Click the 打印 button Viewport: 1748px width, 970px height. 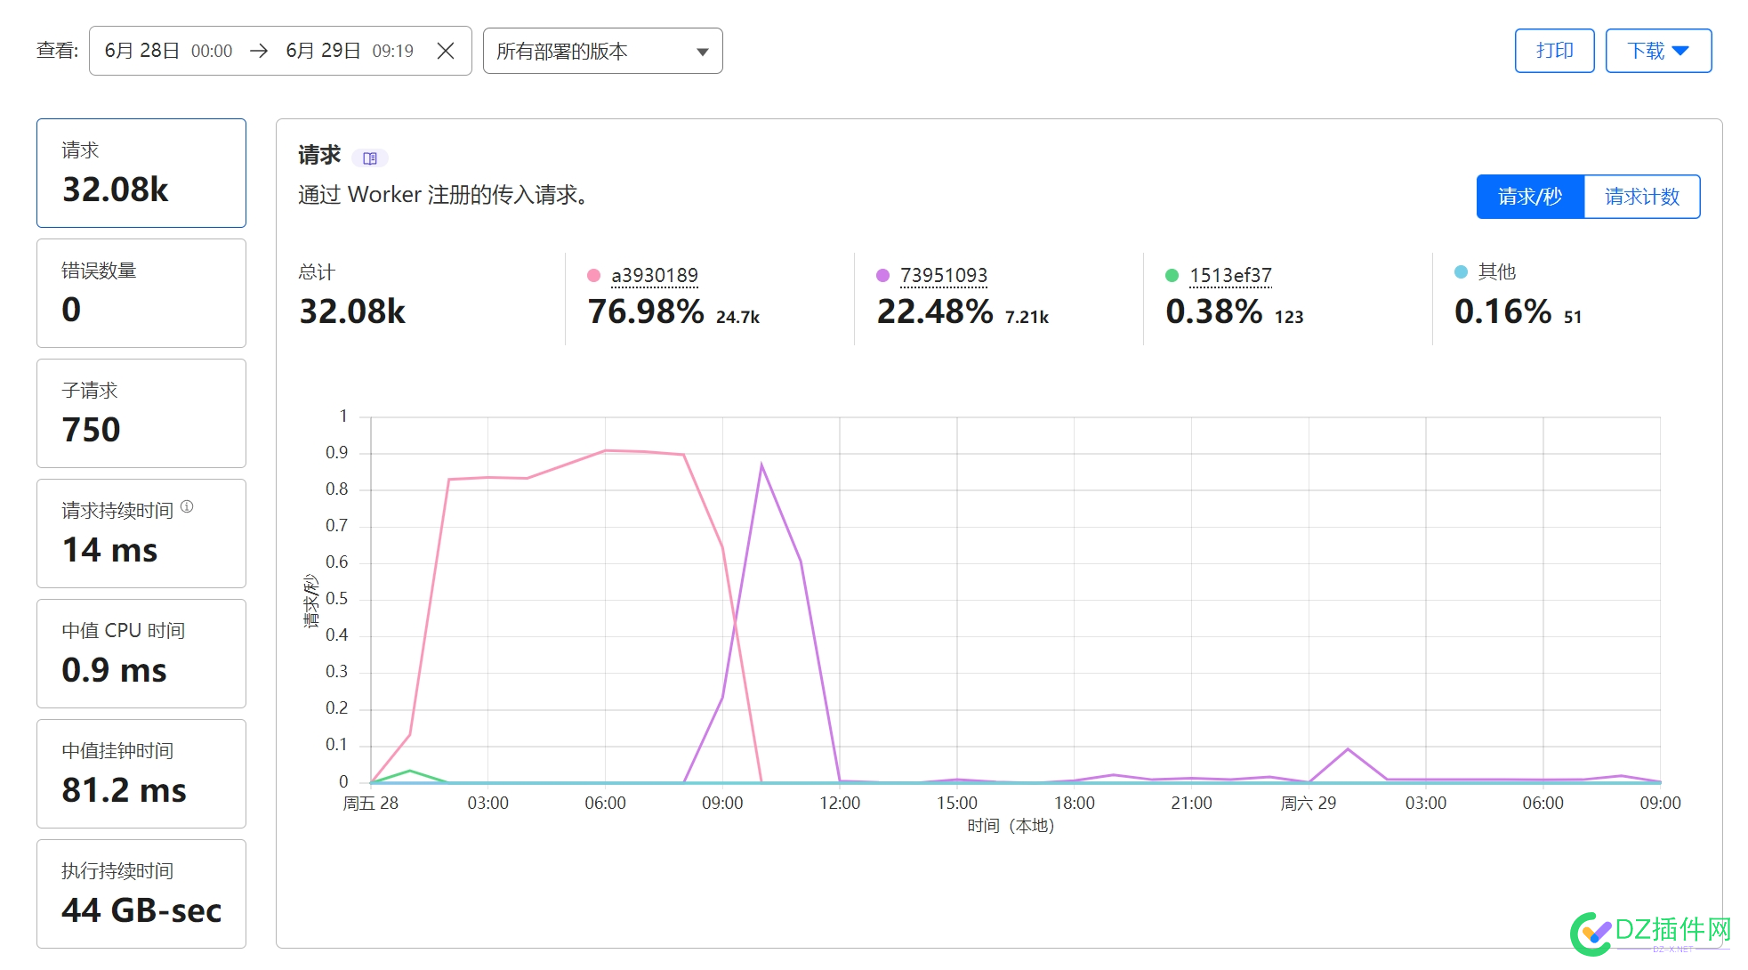click(x=1554, y=51)
